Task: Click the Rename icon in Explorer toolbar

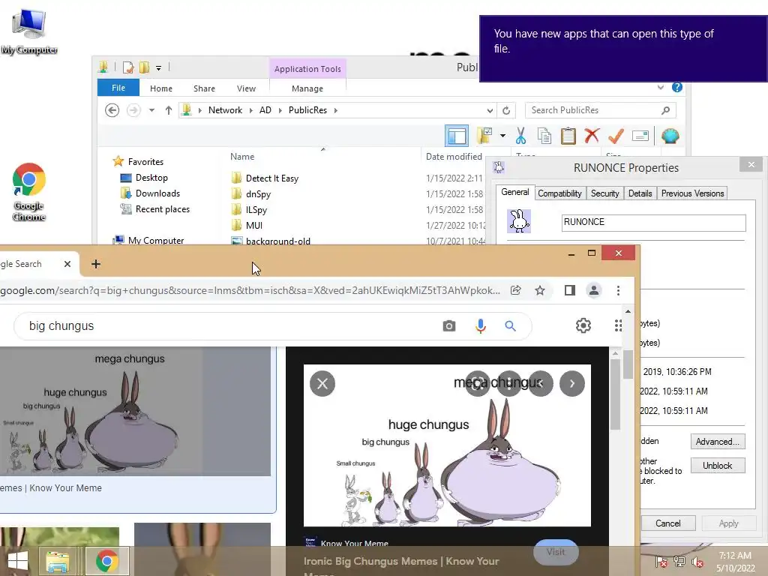Action: 640,136
